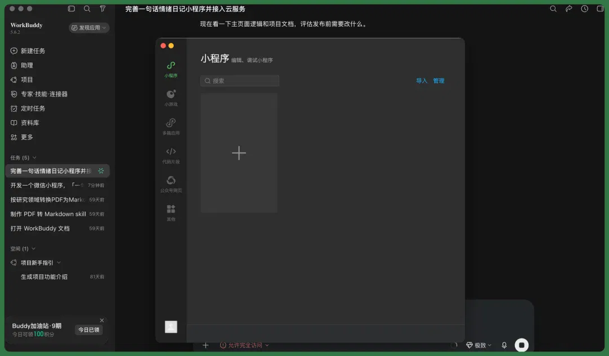Dismiss the Buddy加油站 banner
Viewport: 609px width, 356px height.
point(101,320)
